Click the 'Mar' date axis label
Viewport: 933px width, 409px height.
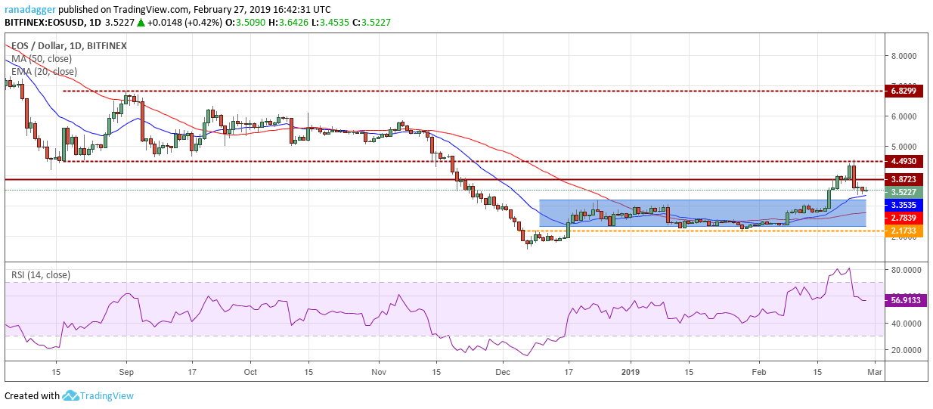(874, 372)
